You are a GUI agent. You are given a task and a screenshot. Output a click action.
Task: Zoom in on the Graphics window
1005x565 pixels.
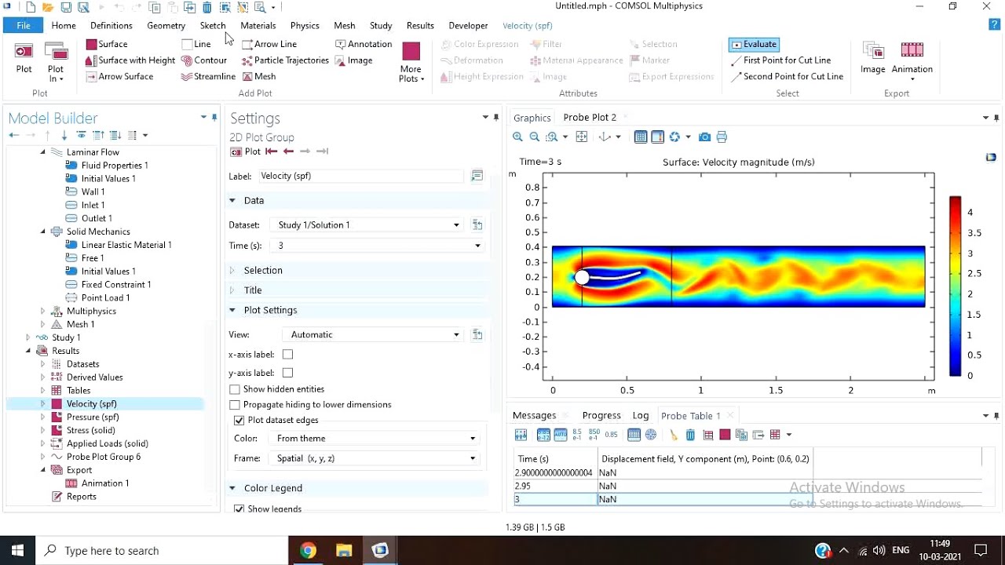(x=517, y=137)
